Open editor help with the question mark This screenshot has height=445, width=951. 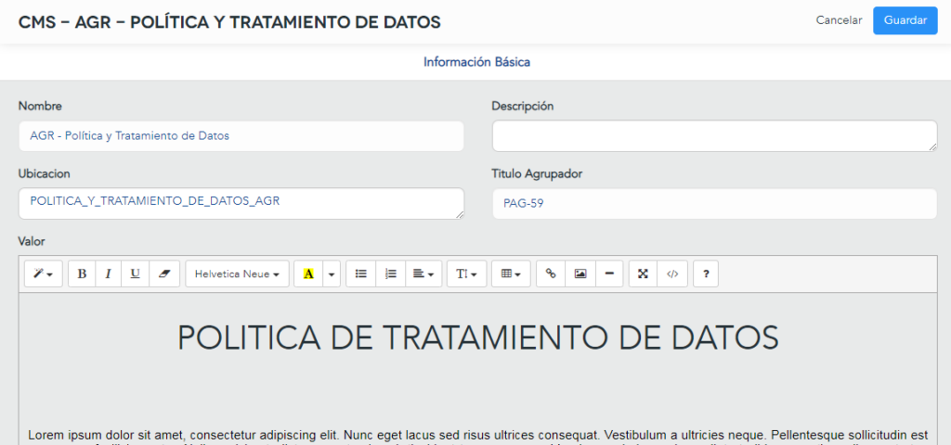pyautogui.click(x=706, y=273)
